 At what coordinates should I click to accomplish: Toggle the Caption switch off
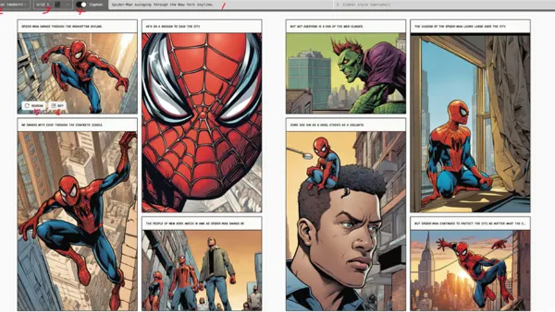pyautogui.click(x=82, y=5)
